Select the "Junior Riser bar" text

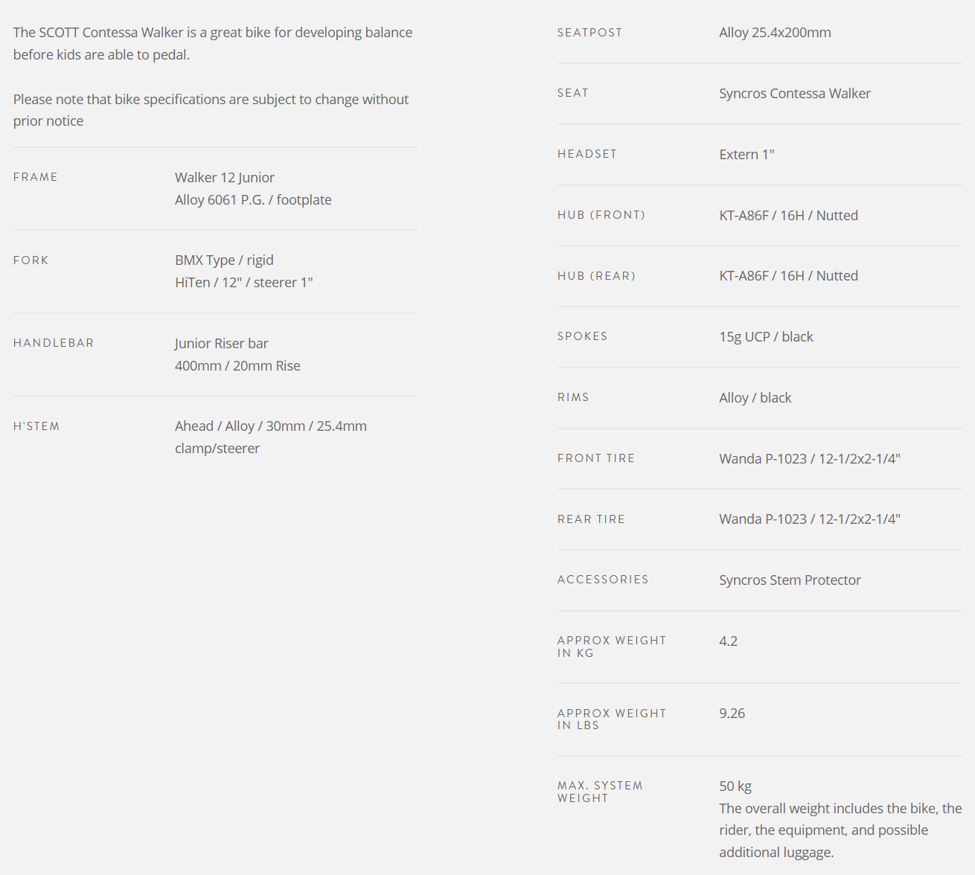[221, 344]
